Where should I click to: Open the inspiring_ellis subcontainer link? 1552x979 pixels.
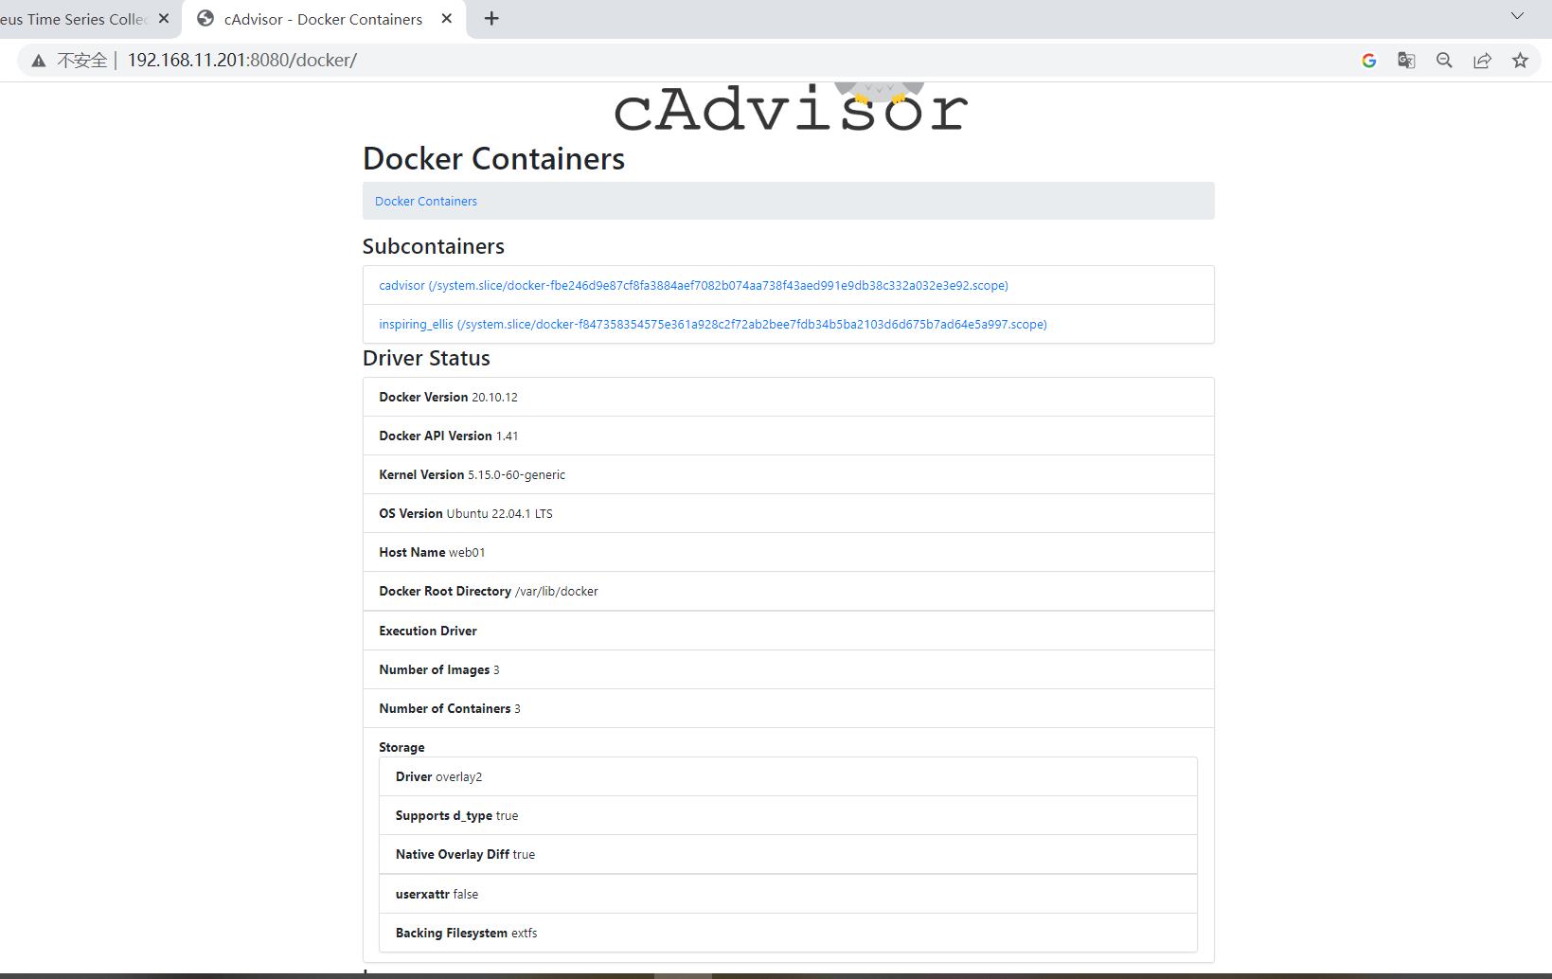pos(712,324)
